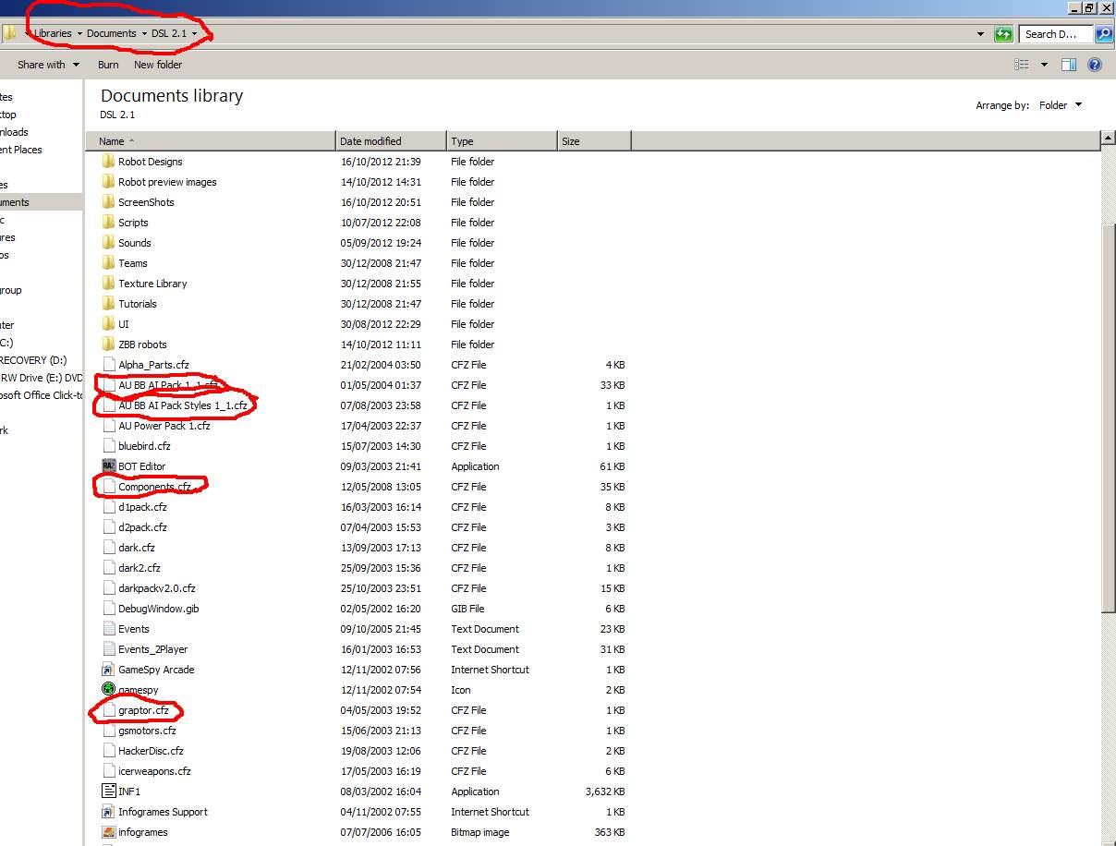This screenshot has width=1116, height=846.
Task: Select the BOT Editor application icon
Action: (109, 466)
